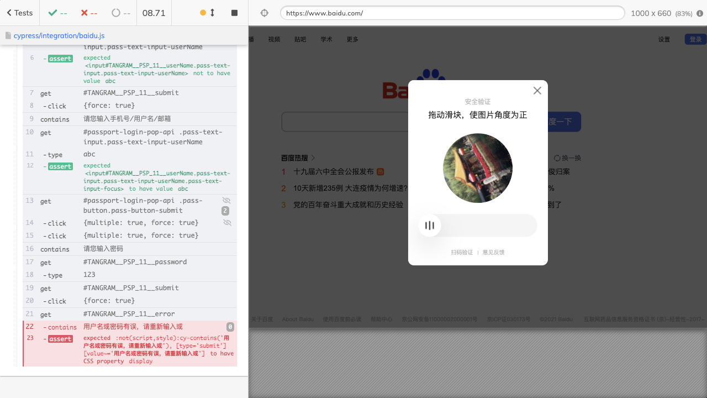This screenshot has width=707, height=398.
Task: Select command 9 contains 请您输入手机号/用户名/邮箱
Action: pos(130,119)
